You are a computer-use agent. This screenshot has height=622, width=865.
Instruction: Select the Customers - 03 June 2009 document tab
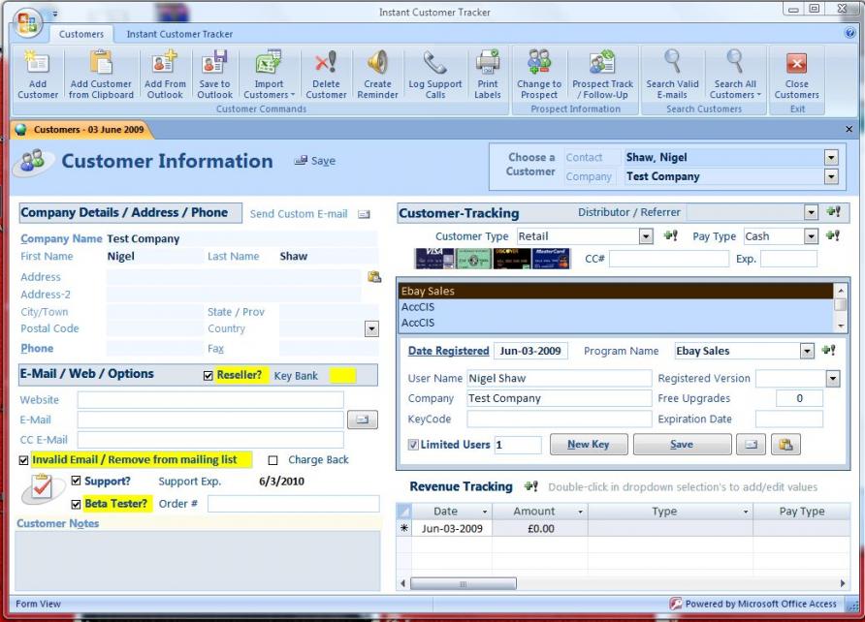pos(81,130)
